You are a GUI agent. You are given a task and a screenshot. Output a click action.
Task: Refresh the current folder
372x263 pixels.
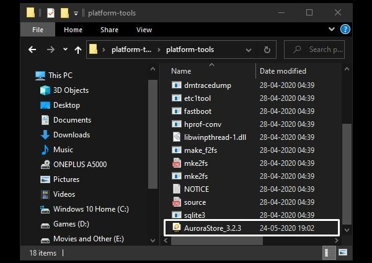267,50
